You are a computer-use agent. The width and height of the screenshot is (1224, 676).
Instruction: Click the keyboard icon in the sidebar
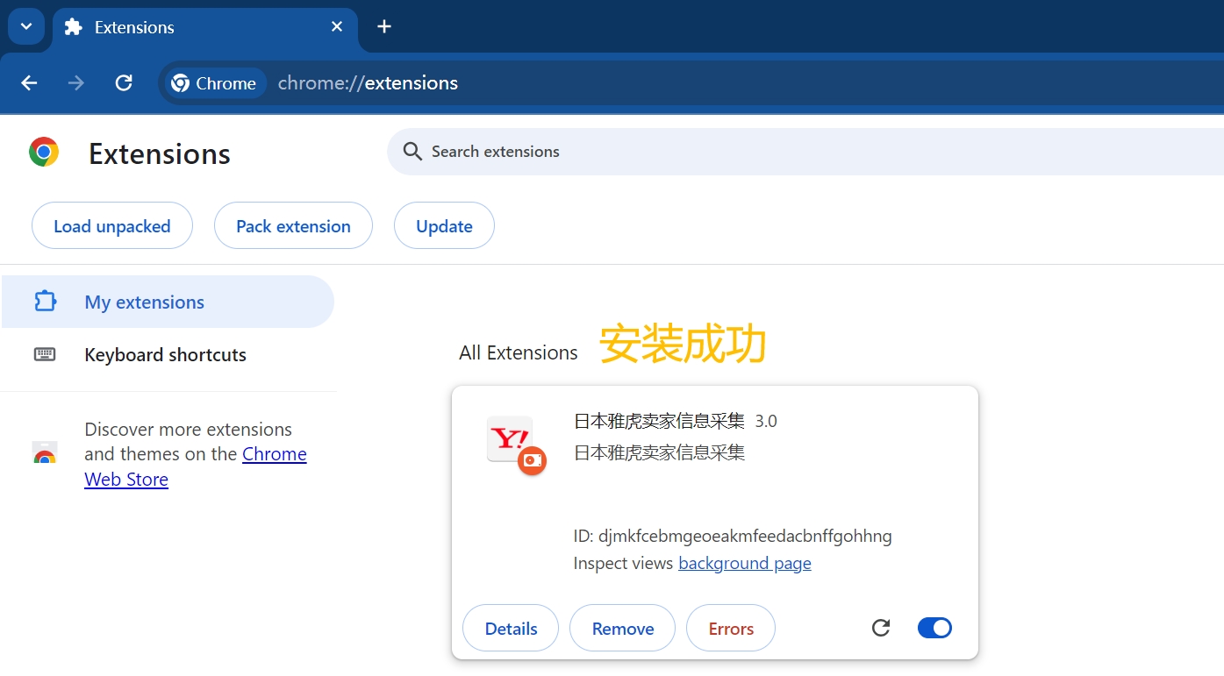[x=45, y=354]
